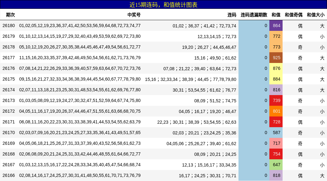327x181 pixels.
Task: Select period number 26176
Action: point(9,68)
